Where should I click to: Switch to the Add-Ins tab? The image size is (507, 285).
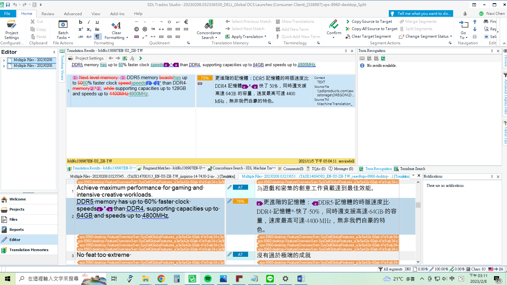117,14
